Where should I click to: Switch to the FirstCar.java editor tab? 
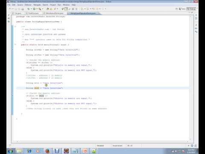33,13
